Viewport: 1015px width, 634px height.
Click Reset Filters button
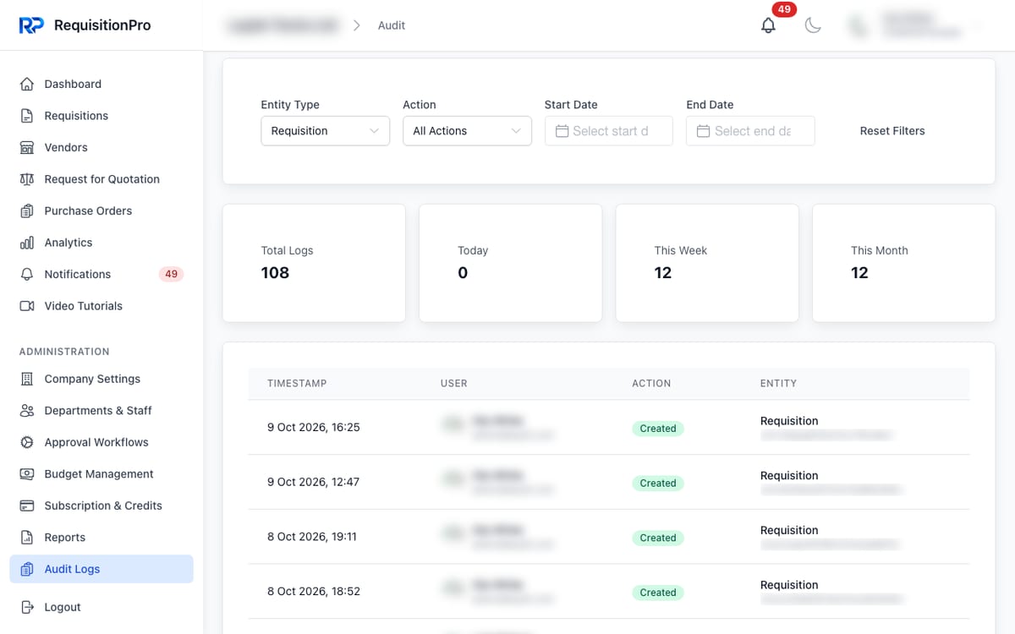click(892, 131)
